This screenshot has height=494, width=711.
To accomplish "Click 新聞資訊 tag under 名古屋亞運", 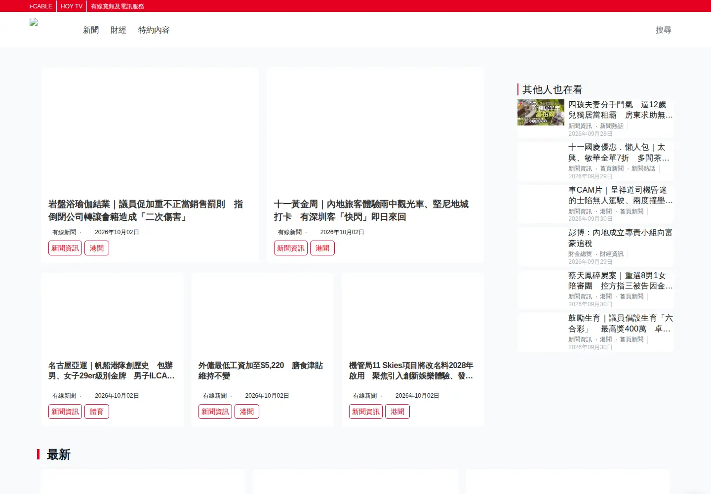I will pos(65,412).
